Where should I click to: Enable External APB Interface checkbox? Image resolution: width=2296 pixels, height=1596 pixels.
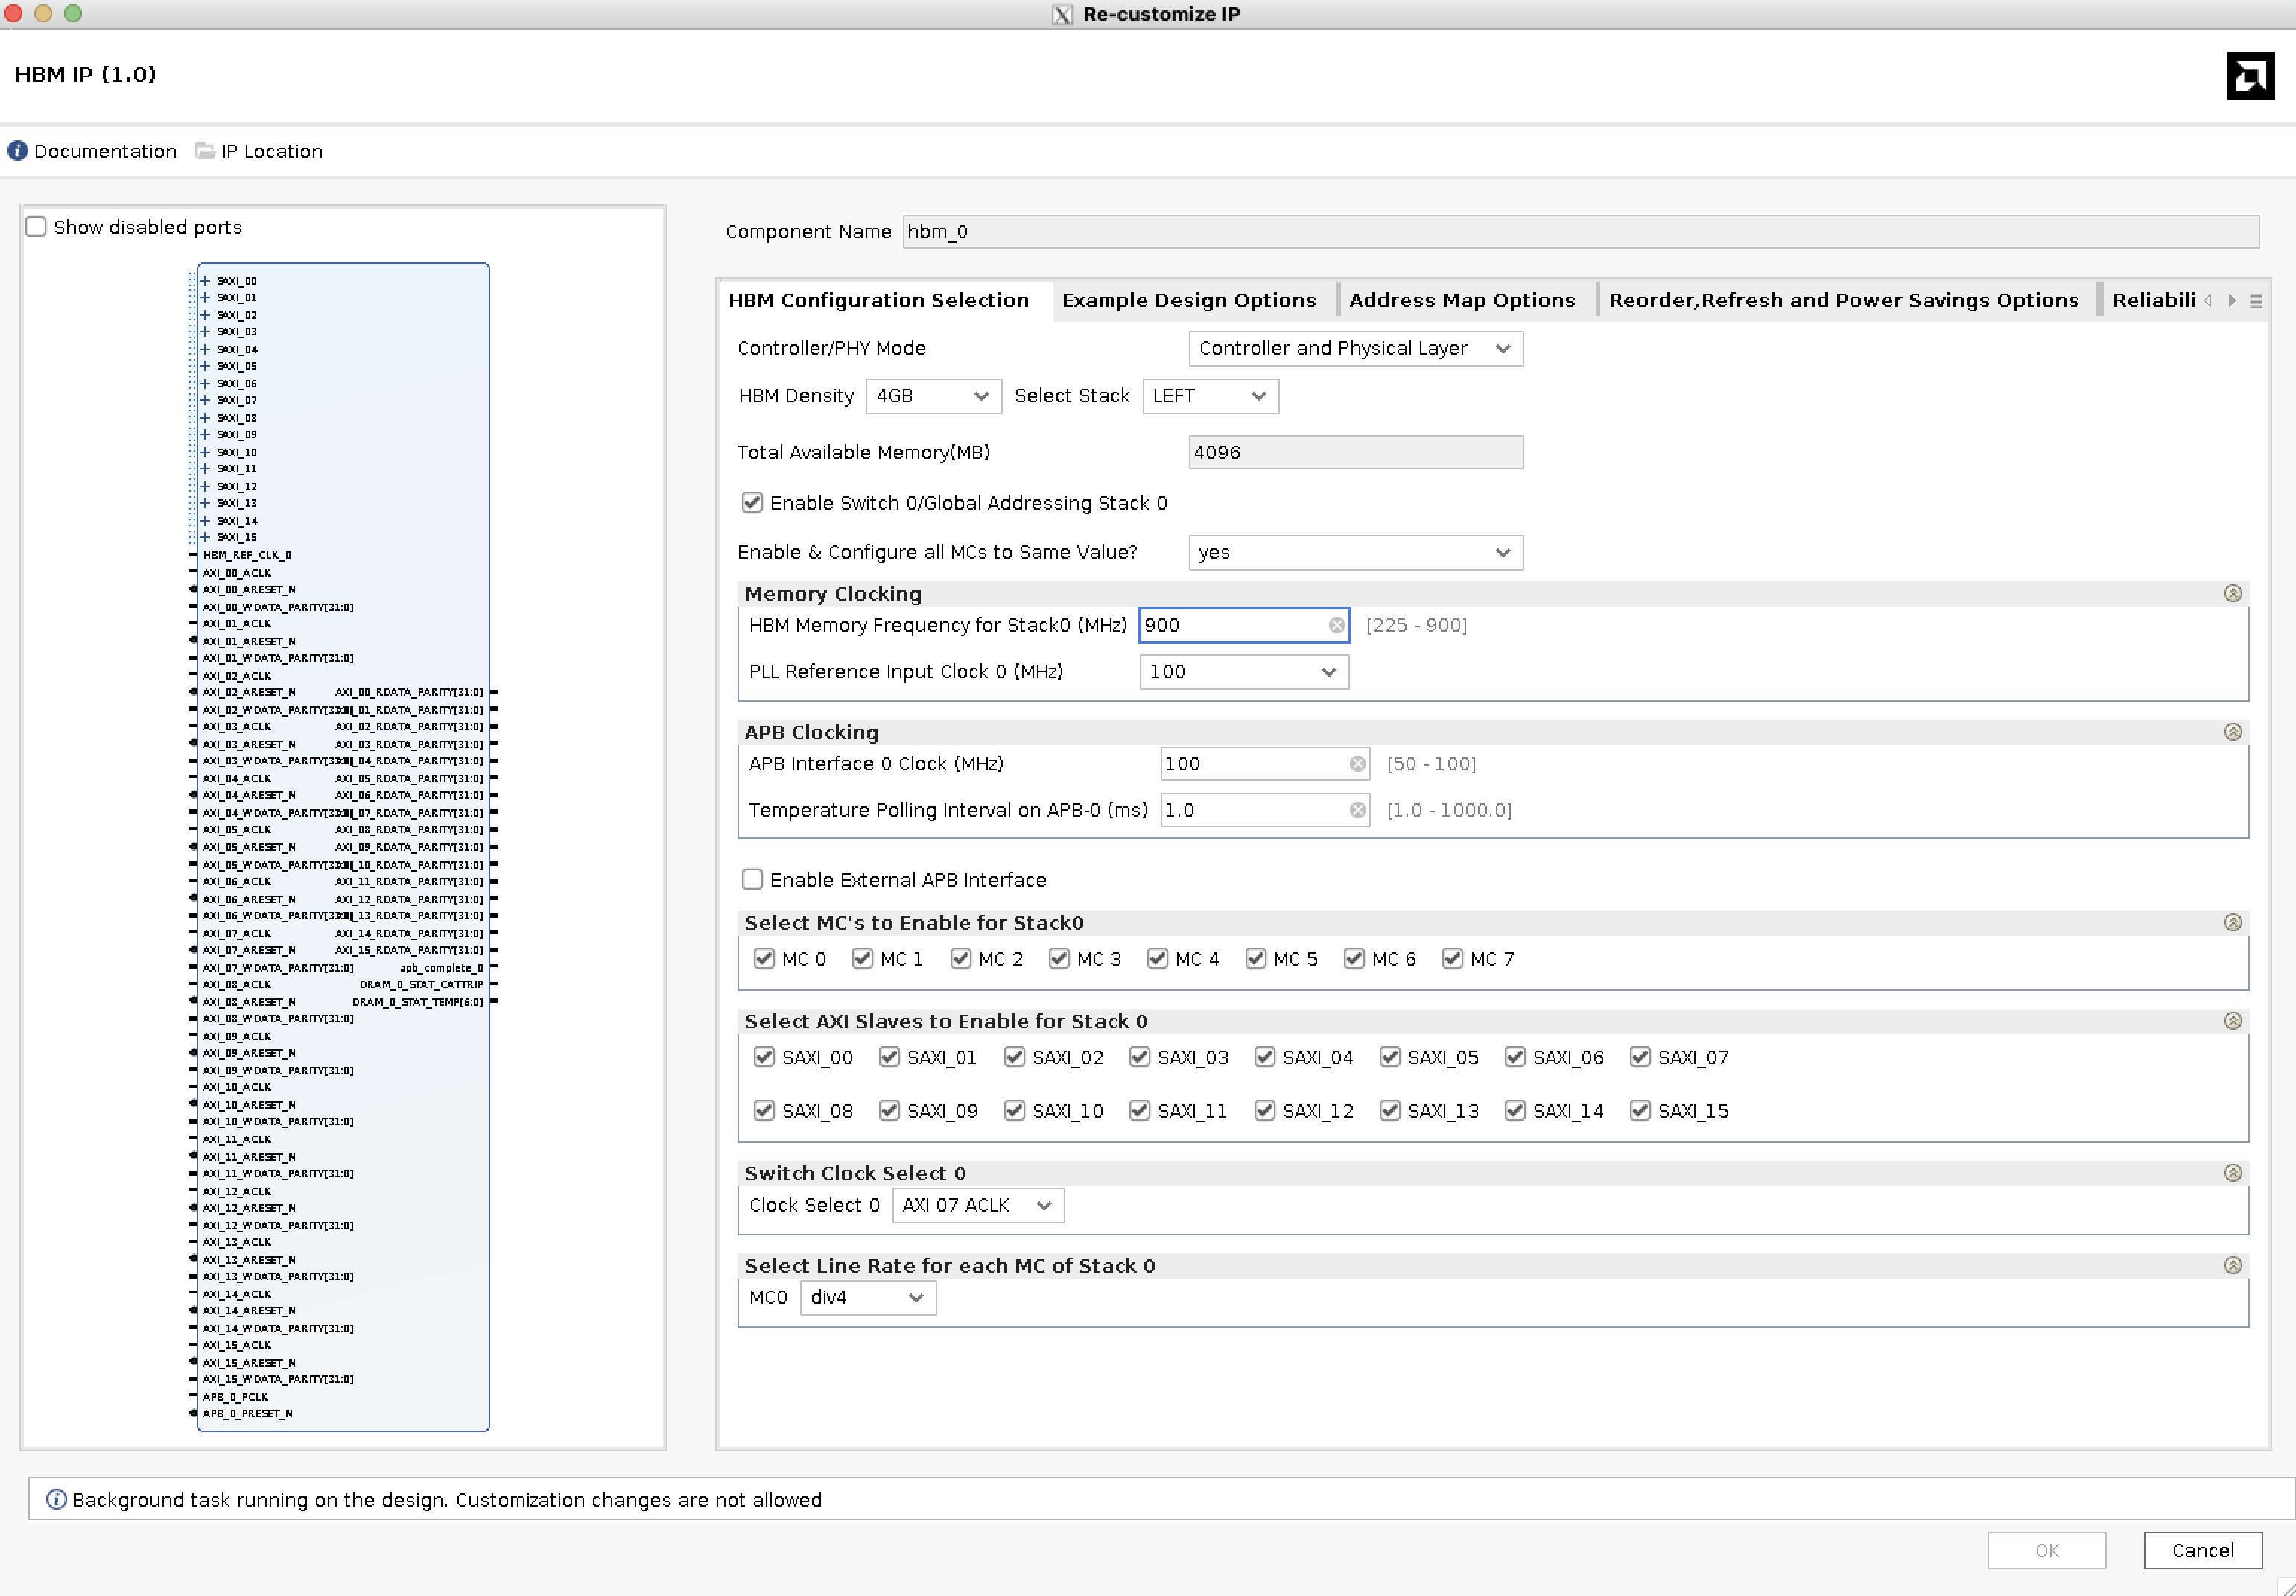click(x=752, y=879)
